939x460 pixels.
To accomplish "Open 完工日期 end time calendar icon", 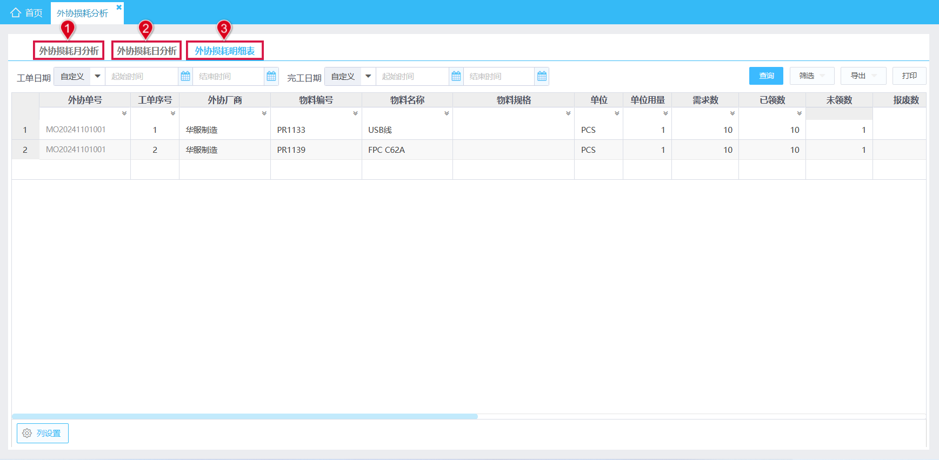I will (542, 76).
